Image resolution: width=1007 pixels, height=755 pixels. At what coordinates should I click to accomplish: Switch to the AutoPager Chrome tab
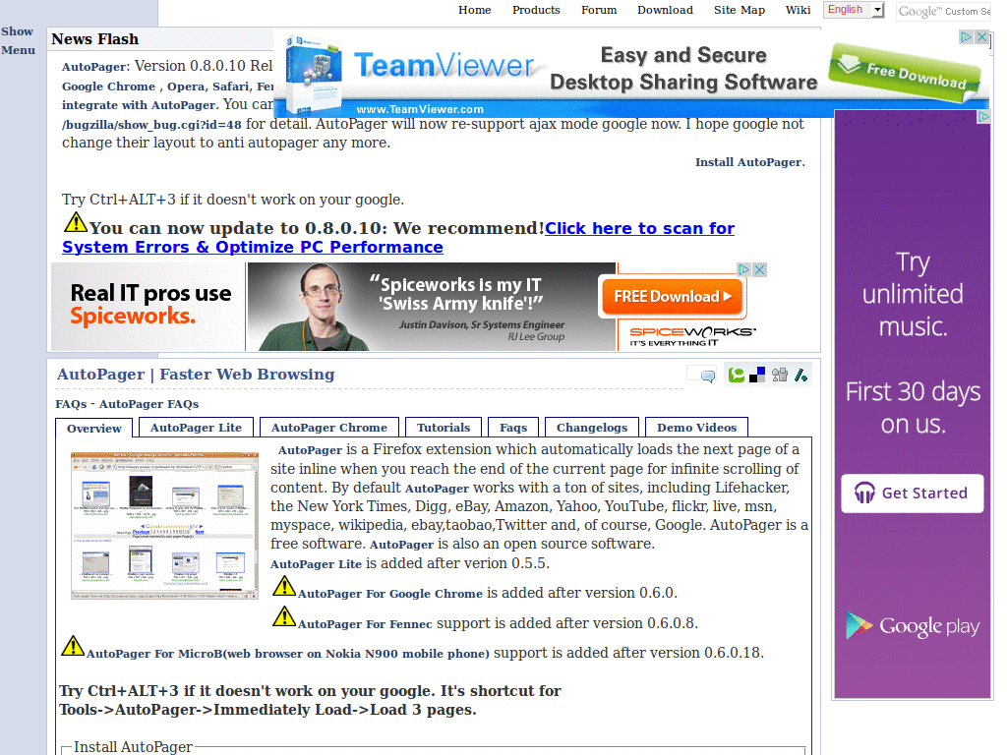[x=328, y=428]
